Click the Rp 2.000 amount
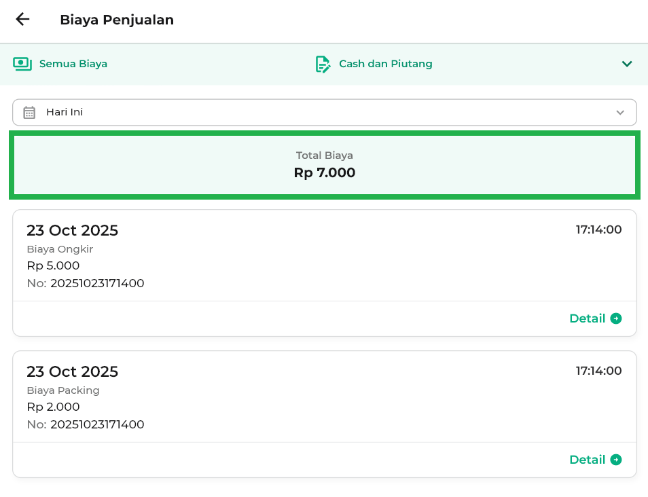The image size is (648, 497). (x=53, y=407)
